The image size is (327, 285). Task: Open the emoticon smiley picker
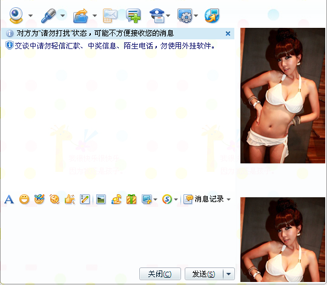(x=24, y=199)
